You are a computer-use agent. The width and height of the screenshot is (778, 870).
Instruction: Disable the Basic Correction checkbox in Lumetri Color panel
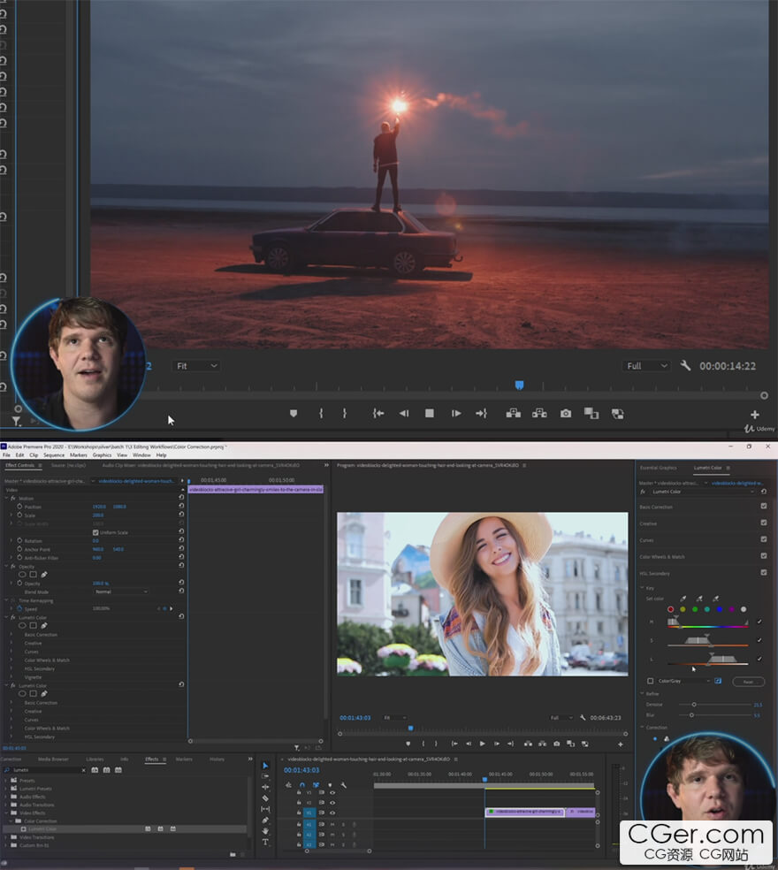tap(764, 506)
